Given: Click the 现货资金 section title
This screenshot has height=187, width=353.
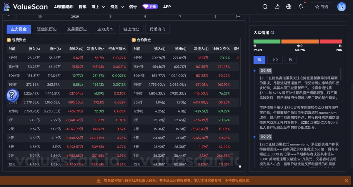Looking at the screenshot, I should pos(19,40).
